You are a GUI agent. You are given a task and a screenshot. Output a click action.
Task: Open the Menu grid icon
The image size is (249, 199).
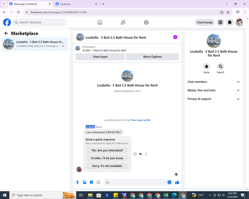click(x=220, y=22)
